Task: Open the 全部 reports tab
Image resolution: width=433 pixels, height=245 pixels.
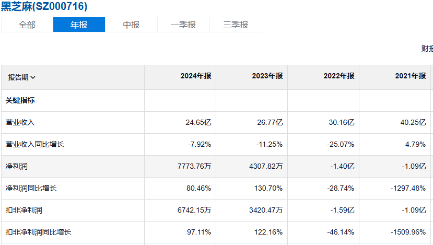Action: point(27,25)
